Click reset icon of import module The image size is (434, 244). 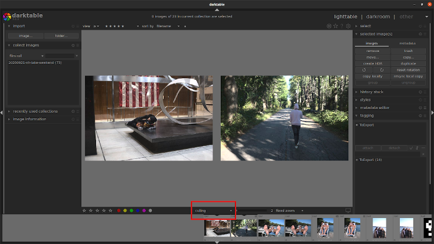pos(73,26)
